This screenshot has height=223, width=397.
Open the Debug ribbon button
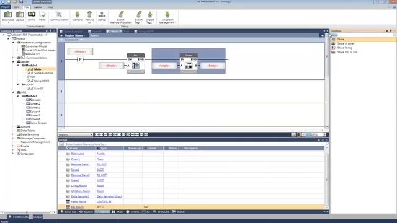[102, 17]
